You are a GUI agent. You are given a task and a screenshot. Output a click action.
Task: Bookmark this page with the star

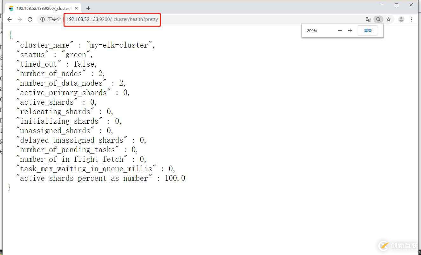pyautogui.click(x=389, y=19)
